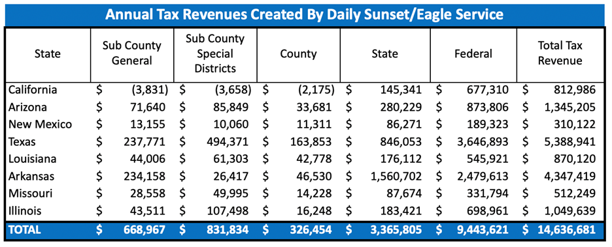
Task: Click the Louisiana row label
Action: [31, 159]
